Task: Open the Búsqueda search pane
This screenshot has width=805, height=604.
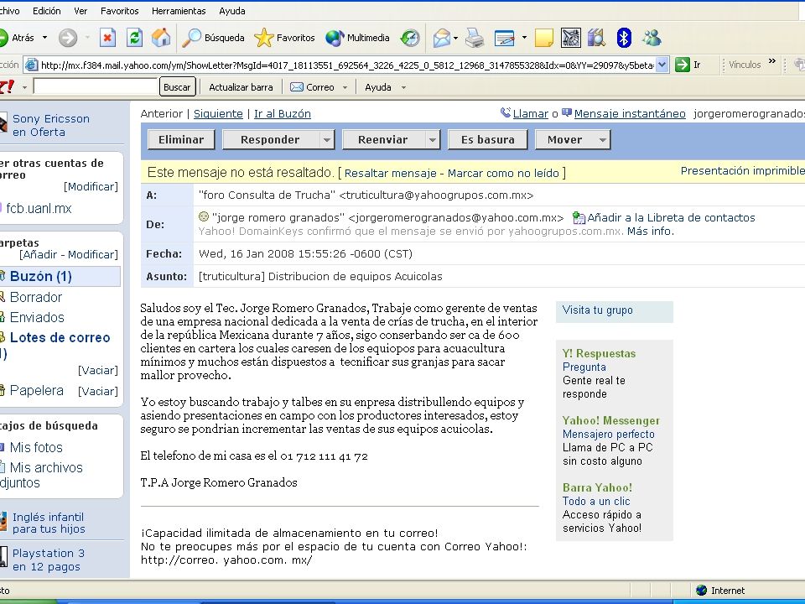Action: click(x=214, y=38)
